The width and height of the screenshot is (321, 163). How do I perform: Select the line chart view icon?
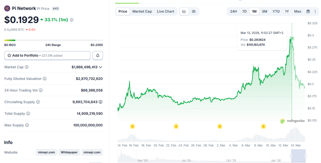click(x=184, y=12)
